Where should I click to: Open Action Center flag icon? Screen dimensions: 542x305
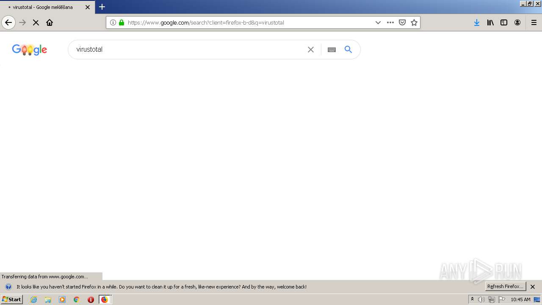coord(502,299)
